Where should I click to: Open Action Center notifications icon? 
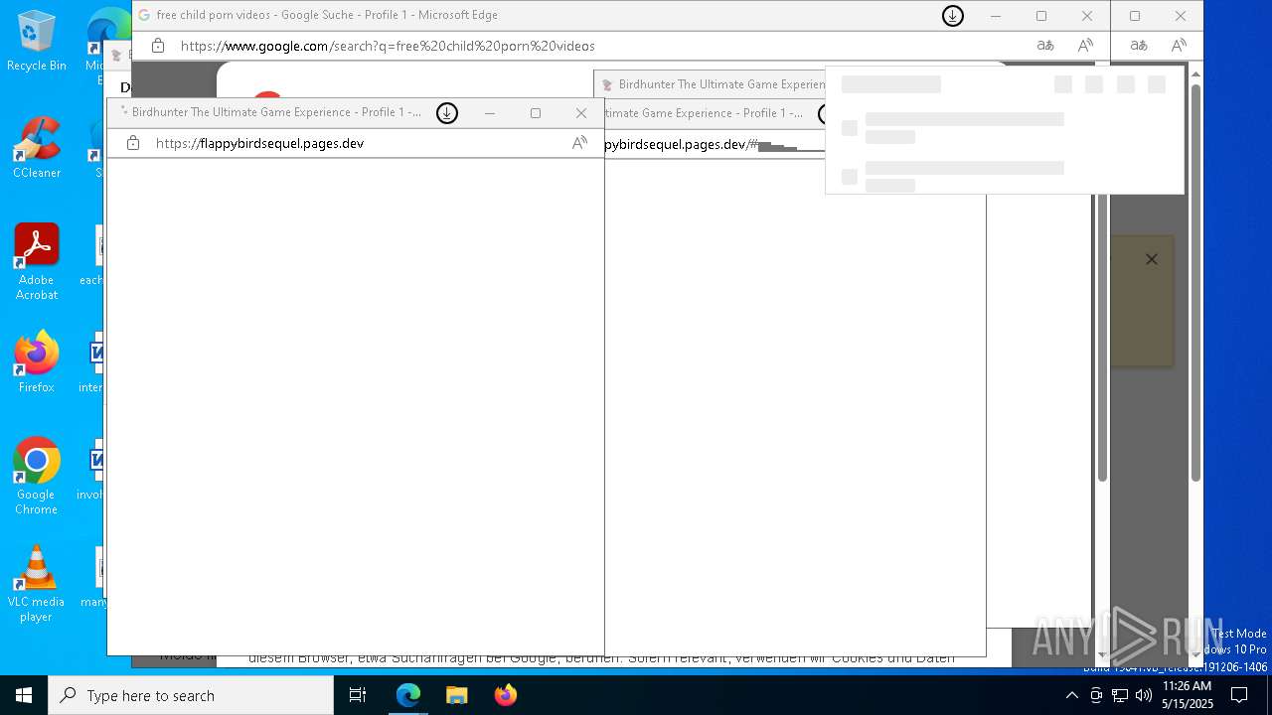1239,695
